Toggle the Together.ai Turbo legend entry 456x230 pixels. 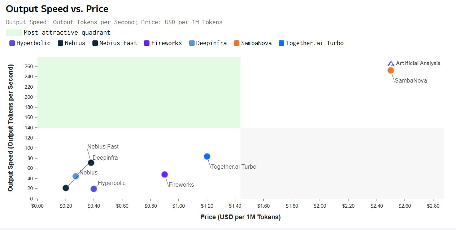click(314, 43)
